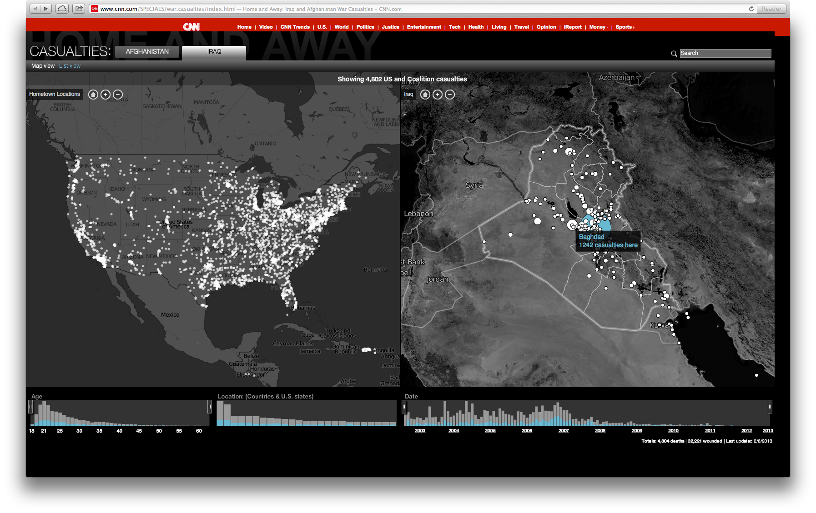Open the Money dropdown in CNN navigation
Screen dimensions: 816x513
click(598, 27)
